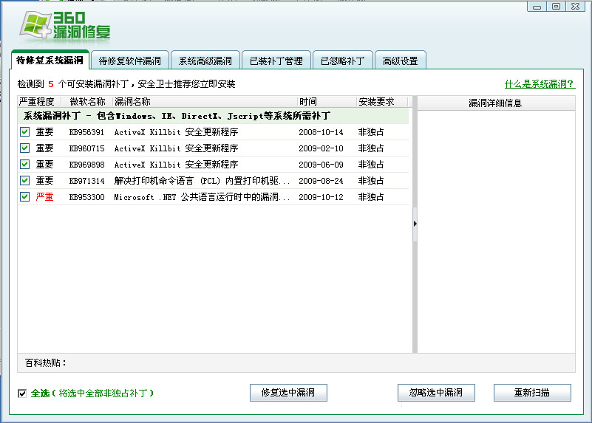Sort by the 微软名称 column header
This screenshot has width=592, height=423.
pyautogui.click(x=87, y=101)
